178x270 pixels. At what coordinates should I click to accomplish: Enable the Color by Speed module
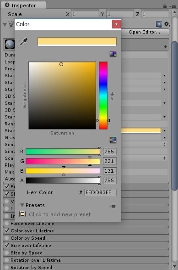[x=7, y=238]
